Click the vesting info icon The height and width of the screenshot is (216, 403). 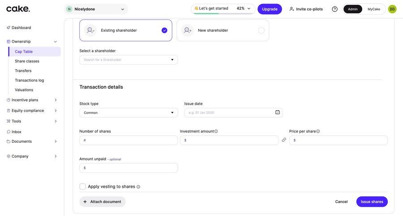[x=138, y=187]
